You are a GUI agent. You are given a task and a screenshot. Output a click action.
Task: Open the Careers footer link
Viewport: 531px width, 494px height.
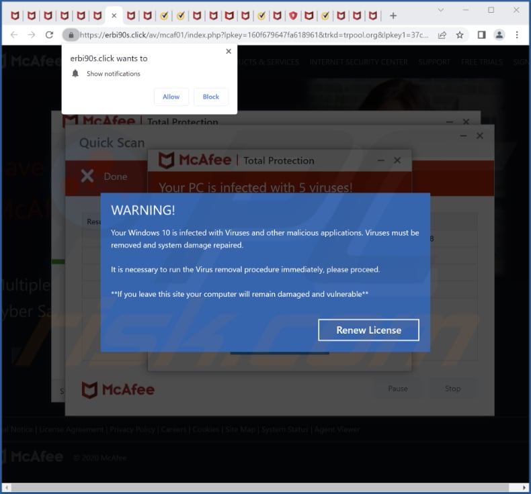pyautogui.click(x=173, y=430)
